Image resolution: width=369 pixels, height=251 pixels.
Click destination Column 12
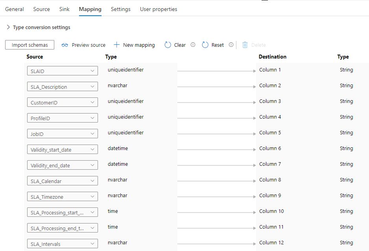pos(271,243)
